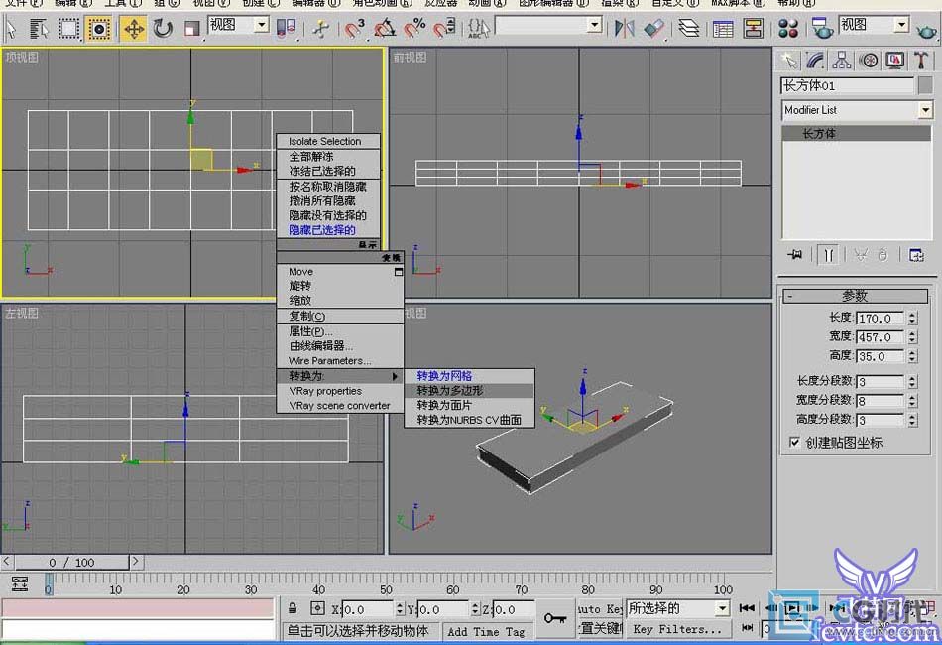Open Move settings box in context menu
Viewport: 942px width, 645px height.
(x=398, y=272)
